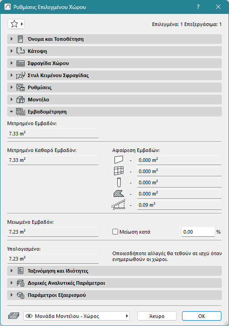Click the hatch fill 0.000 m² field

[179, 194]
